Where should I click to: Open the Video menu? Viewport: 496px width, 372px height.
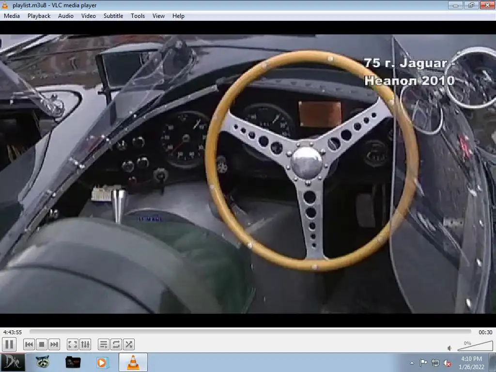[x=89, y=16]
